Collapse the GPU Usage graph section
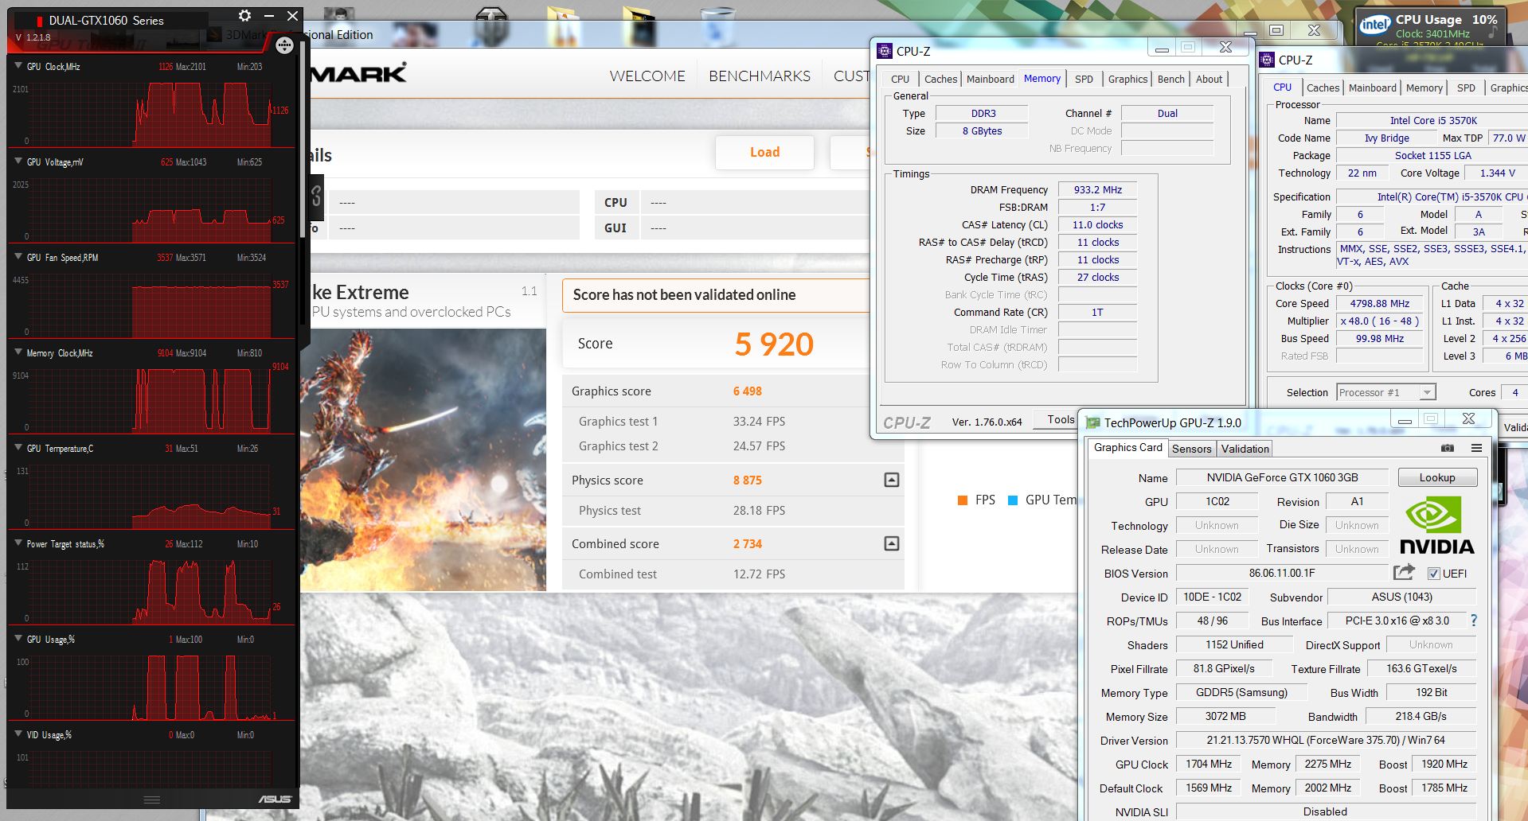The height and width of the screenshot is (821, 1528). (x=18, y=639)
